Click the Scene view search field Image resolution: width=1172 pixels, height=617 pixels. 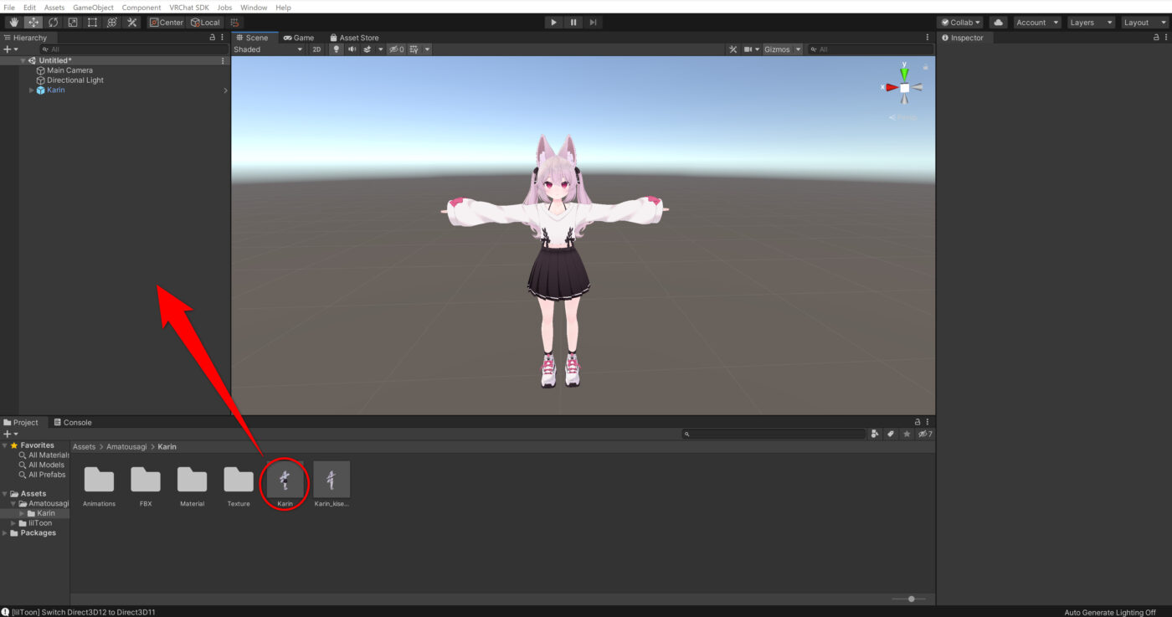(x=869, y=49)
